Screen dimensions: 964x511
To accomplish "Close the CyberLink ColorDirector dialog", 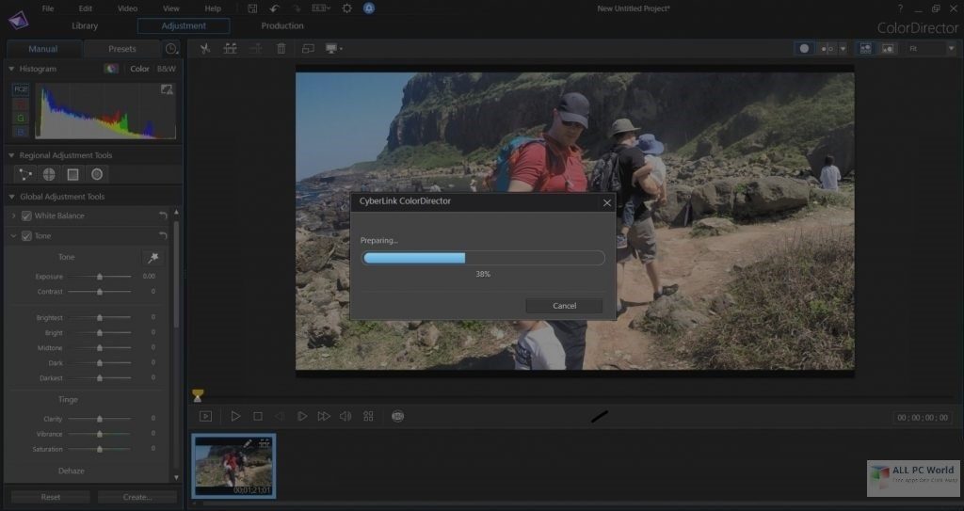I will click(x=607, y=202).
